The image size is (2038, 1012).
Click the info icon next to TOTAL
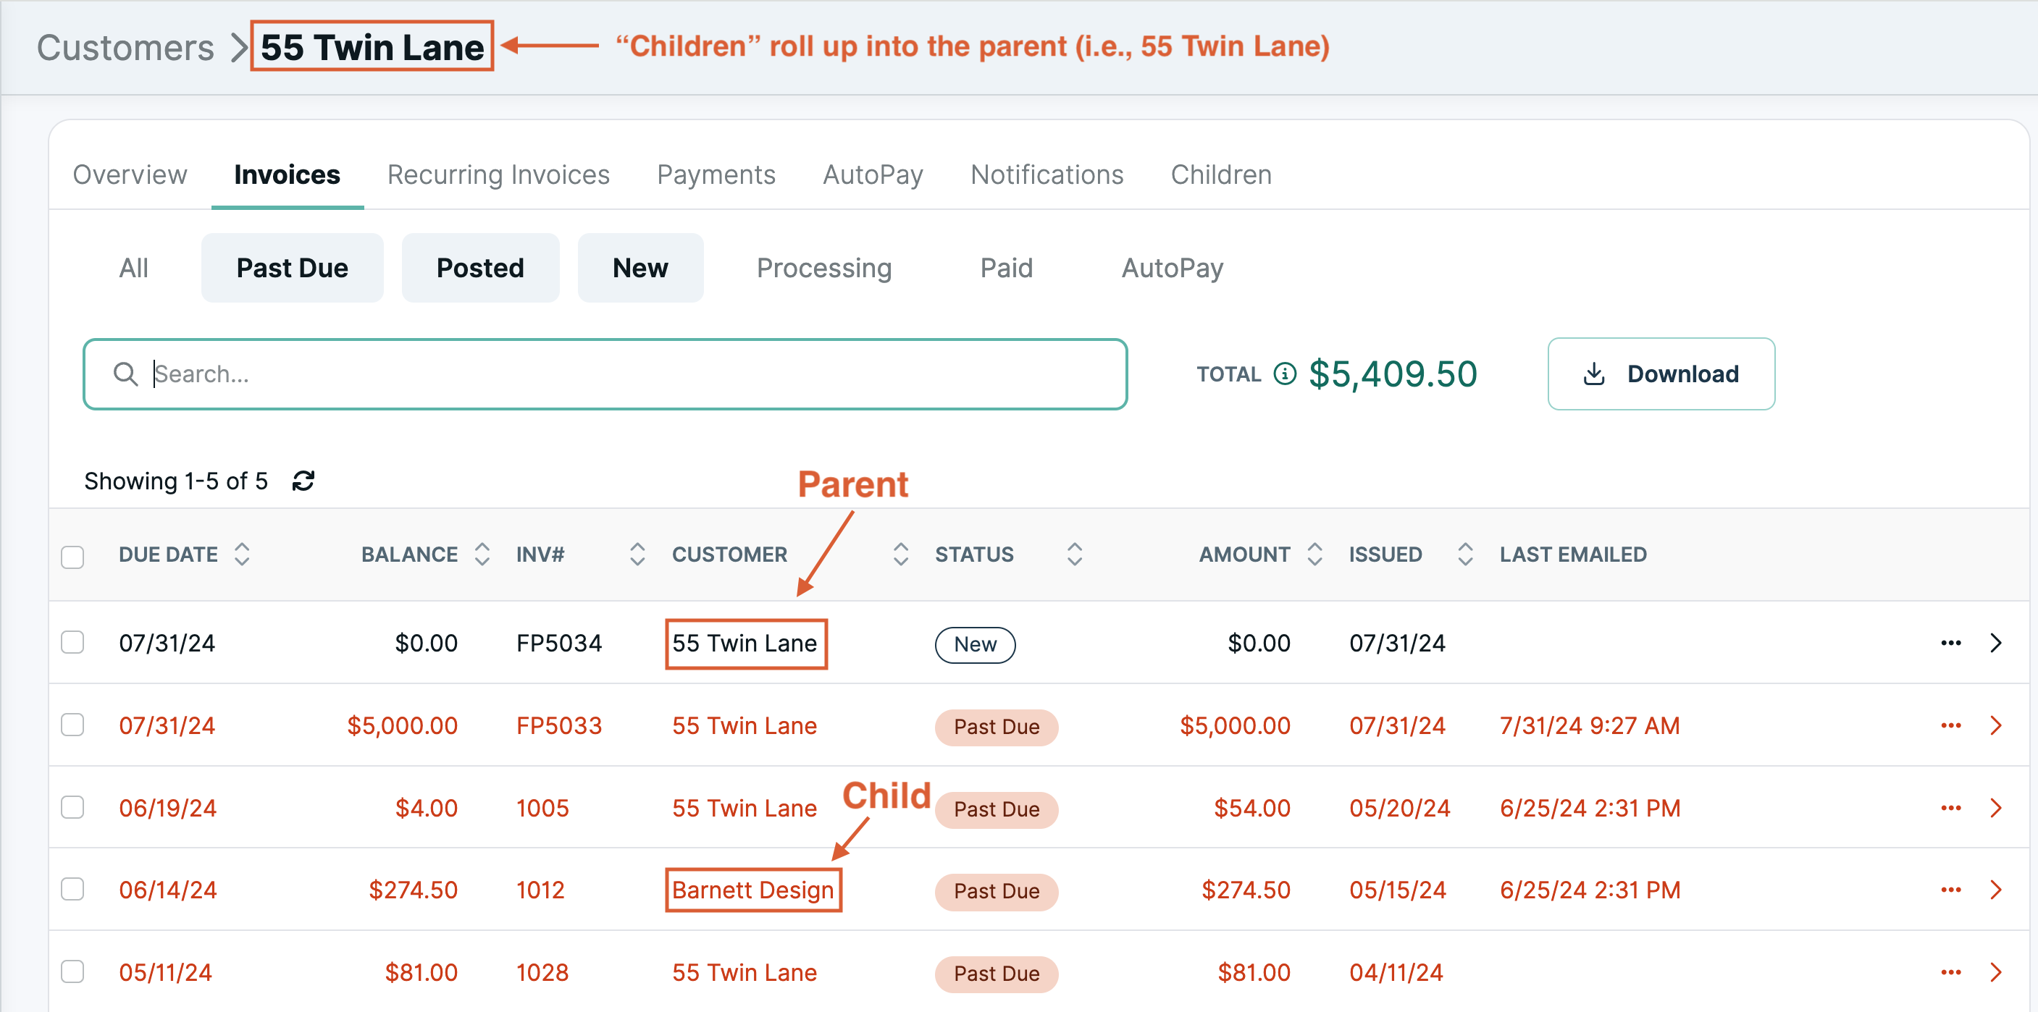[x=1284, y=374]
